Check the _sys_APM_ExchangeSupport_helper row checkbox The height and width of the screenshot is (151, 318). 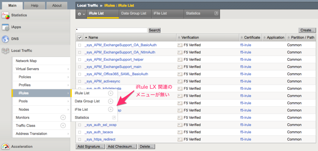(80, 59)
